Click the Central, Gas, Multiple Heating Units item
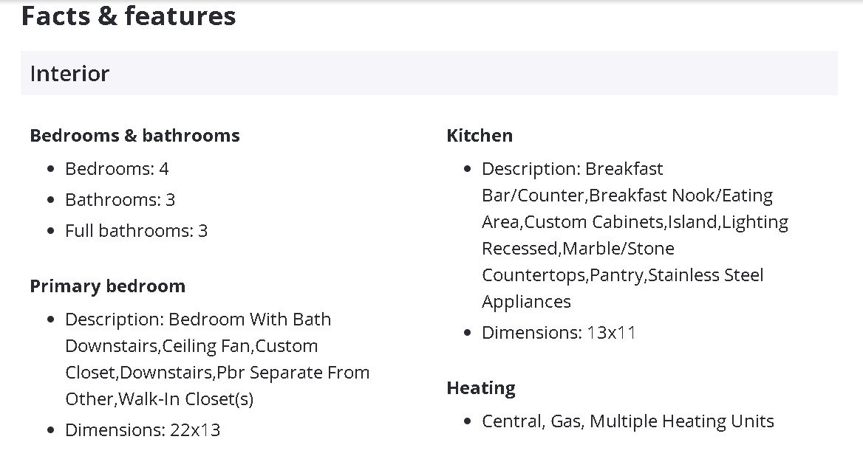 627,421
